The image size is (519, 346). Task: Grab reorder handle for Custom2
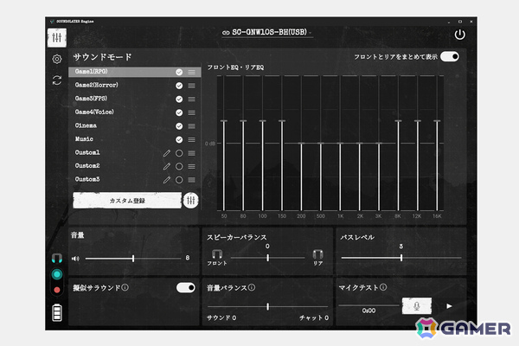click(x=192, y=167)
